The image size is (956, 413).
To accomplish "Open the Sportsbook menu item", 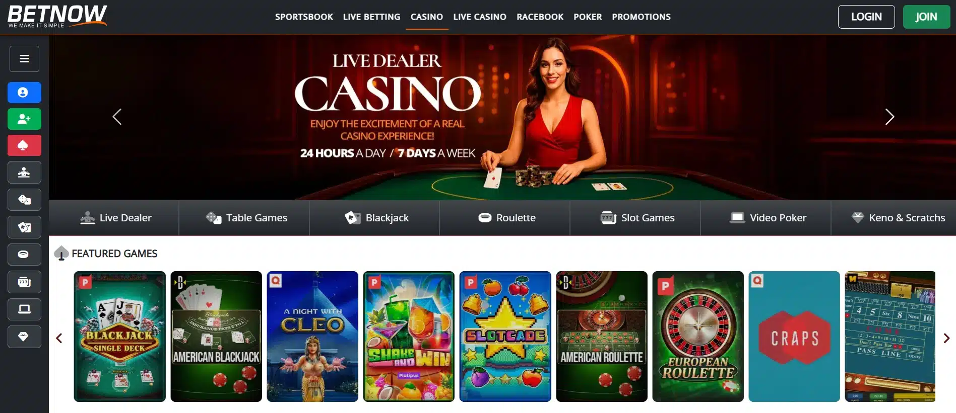I will click(304, 17).
